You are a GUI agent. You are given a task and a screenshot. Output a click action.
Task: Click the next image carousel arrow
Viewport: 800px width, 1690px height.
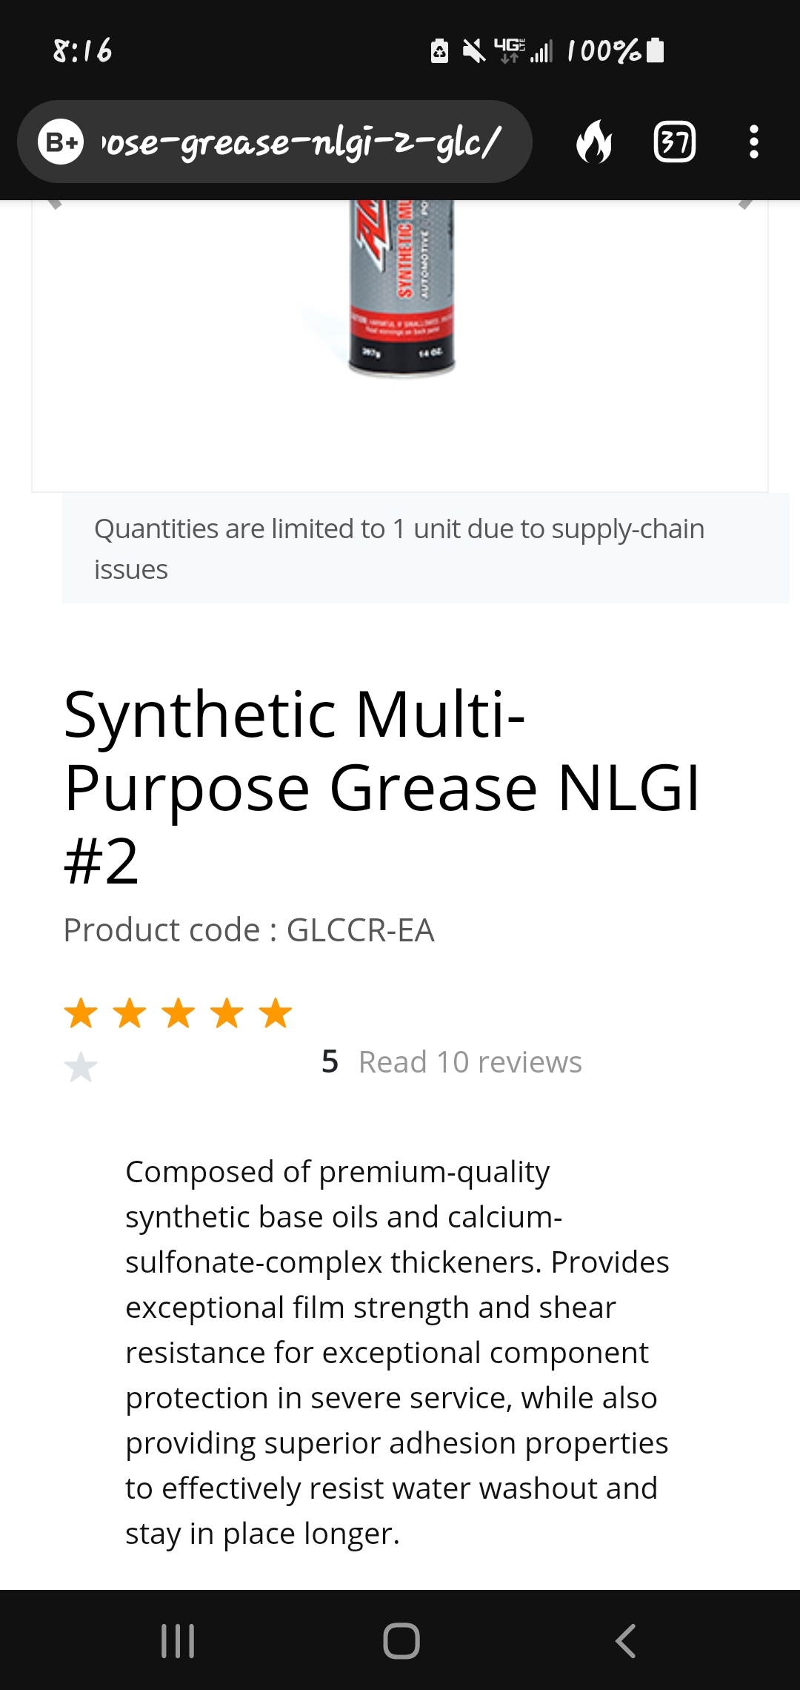click(747, 203)
